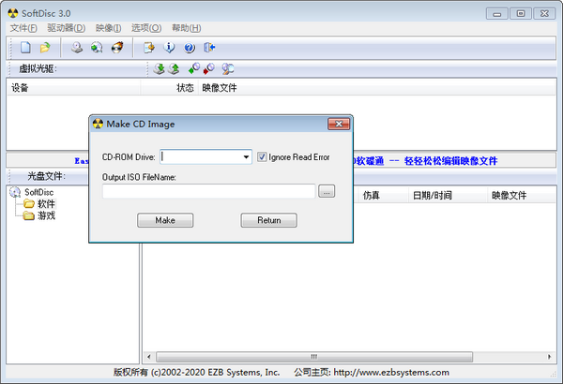Click the Burn disc flame icon
Image resolution: width=563 pixels, height=384 pixels.
[117, 48]
